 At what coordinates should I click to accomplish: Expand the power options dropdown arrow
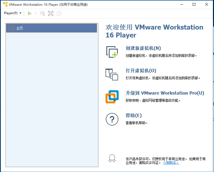36,13
